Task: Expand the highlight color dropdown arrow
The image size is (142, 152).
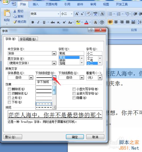Action: pyautogui.click(x=82, y=22)
